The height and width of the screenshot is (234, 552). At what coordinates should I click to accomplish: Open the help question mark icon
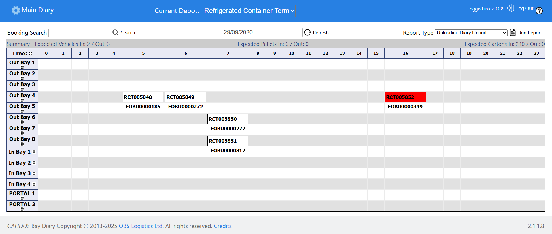539,11
